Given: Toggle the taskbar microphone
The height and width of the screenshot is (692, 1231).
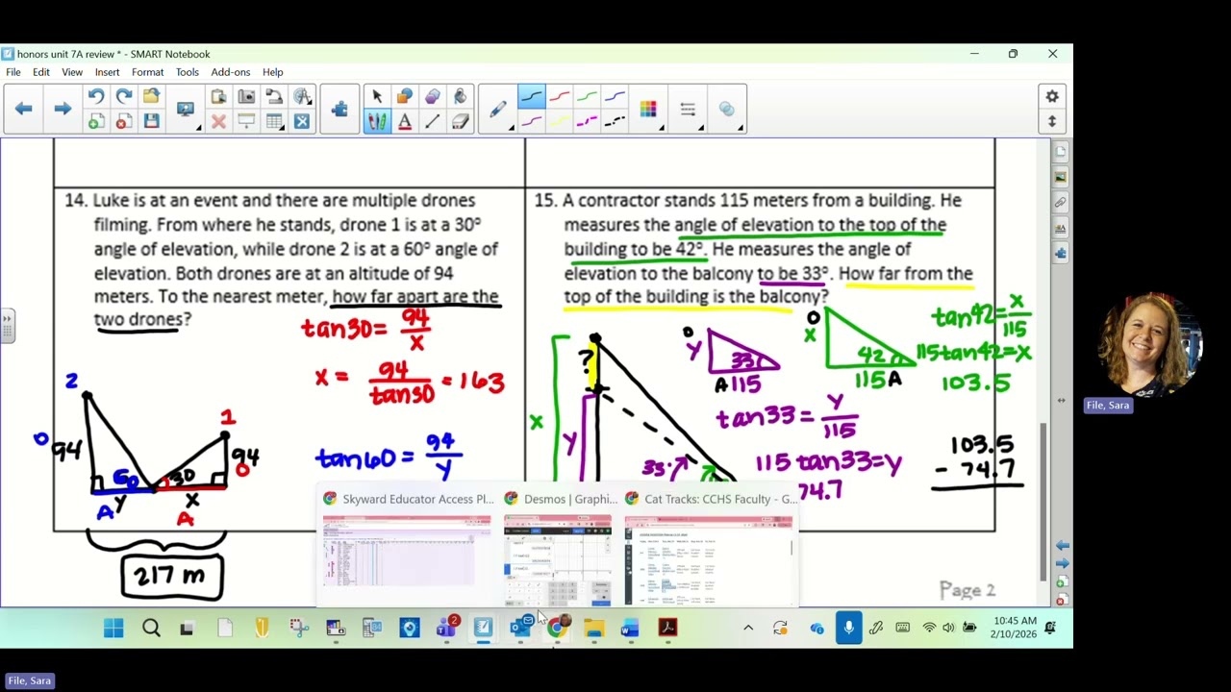Looking at the screenshot, I should (x=848, y=628).
